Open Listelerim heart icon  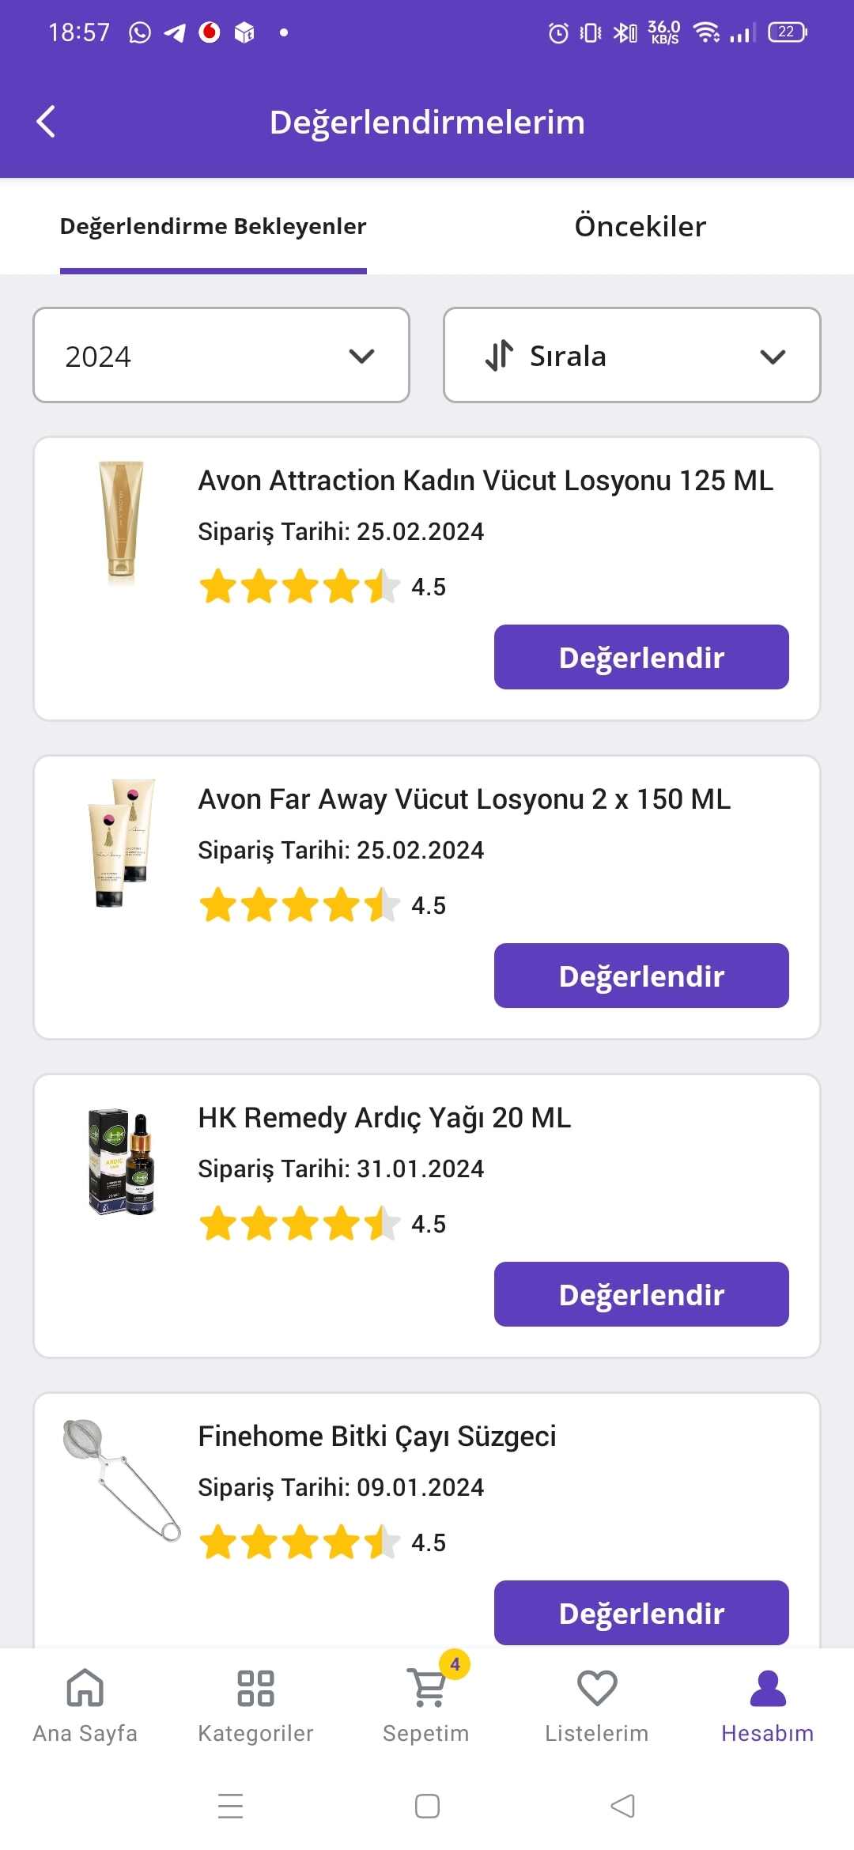pyautogui.click(x=597, y=1688)
